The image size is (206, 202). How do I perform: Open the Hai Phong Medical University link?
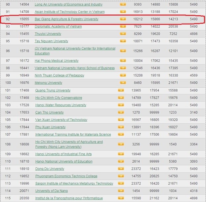(57, 61)
